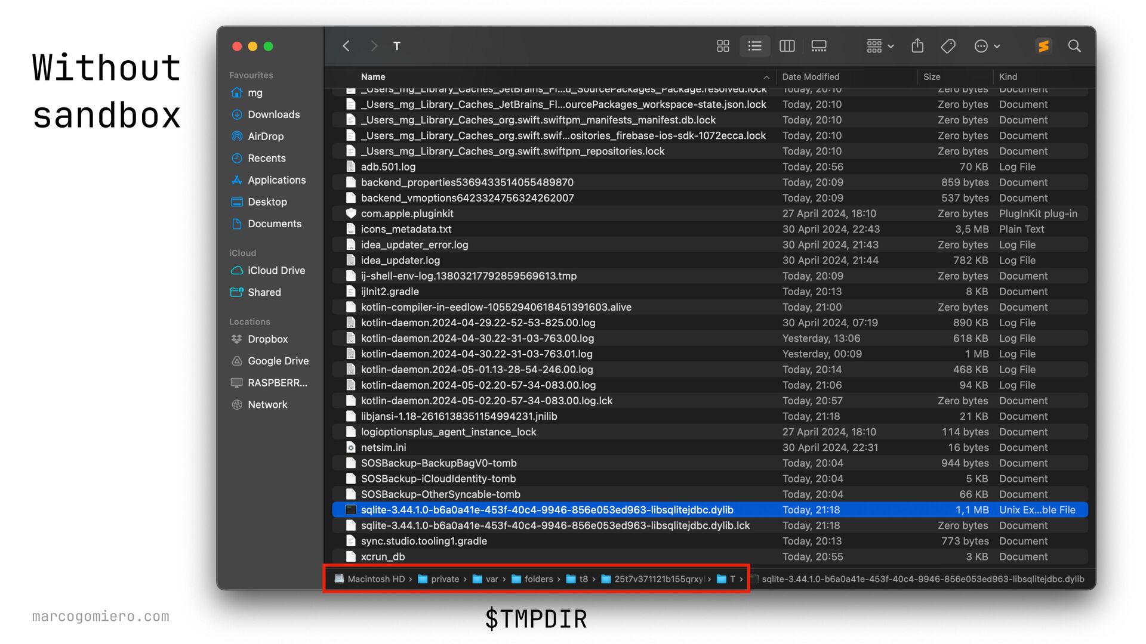The width and height of the screenshot is (1146, 644).
Task: Click 25t7v371121b155qrxy folder in path bar
Action: coord(652,579)
